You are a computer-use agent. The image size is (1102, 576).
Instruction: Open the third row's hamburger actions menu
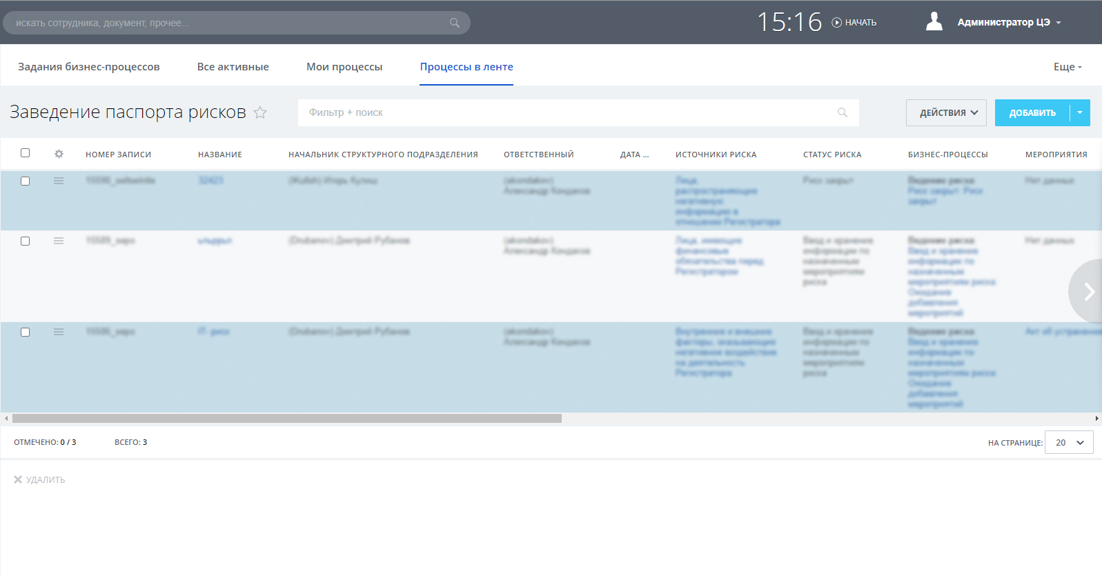(59, 332)
